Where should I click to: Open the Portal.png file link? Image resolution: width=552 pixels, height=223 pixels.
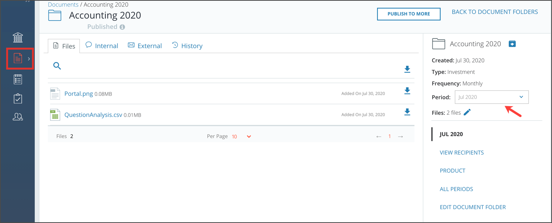point(79,93)
